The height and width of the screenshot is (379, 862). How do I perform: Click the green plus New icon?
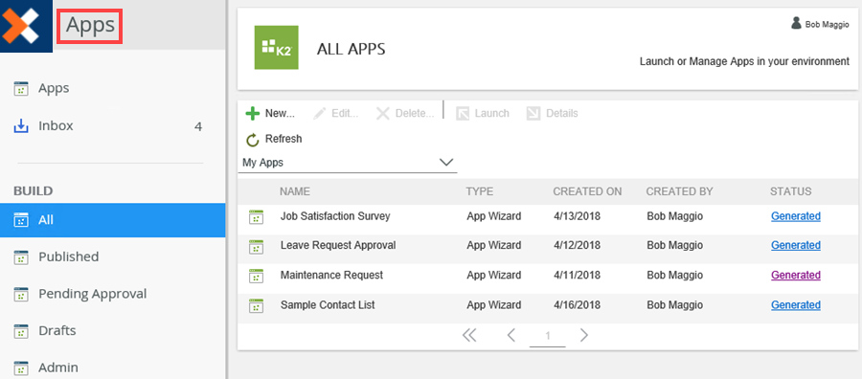[252, 114]
